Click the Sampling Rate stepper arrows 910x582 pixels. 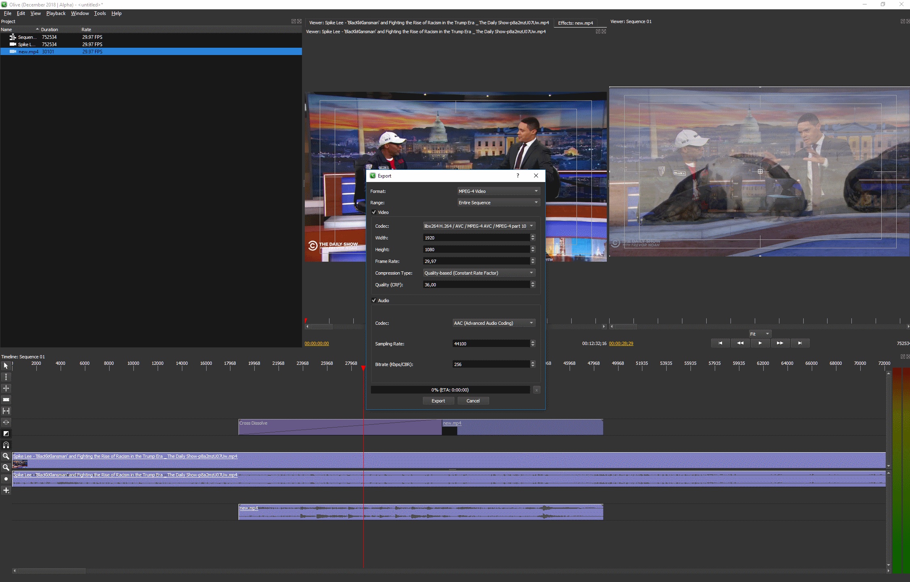coord(532,343)
